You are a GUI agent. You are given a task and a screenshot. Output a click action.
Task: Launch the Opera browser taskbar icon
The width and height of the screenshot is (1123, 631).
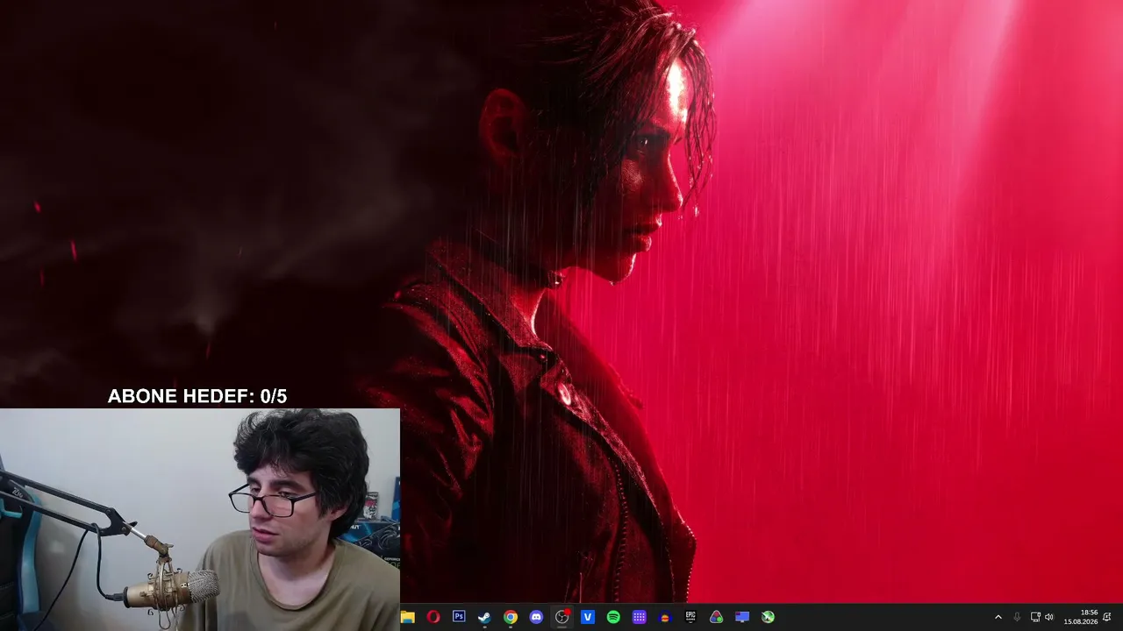[433, 617]
